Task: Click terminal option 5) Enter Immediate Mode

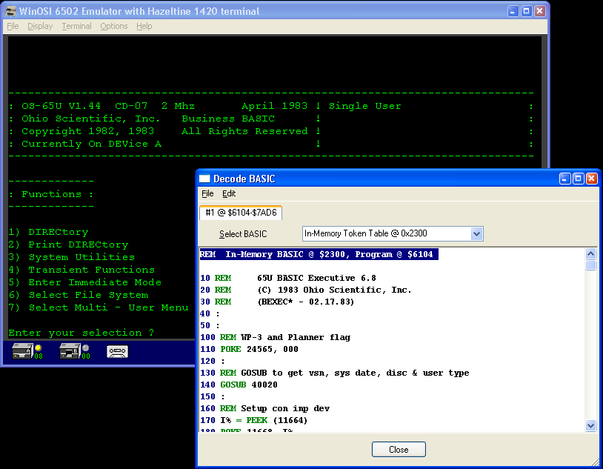Action: click(85, 282)
